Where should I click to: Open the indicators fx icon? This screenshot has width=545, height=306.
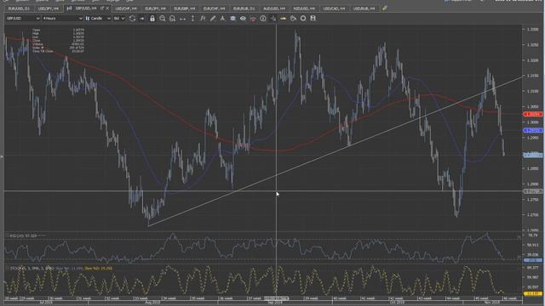coord(203,19)
